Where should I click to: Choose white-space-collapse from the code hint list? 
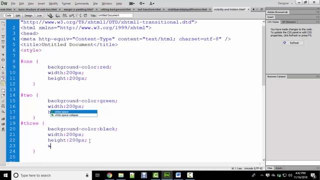point(73,115)
